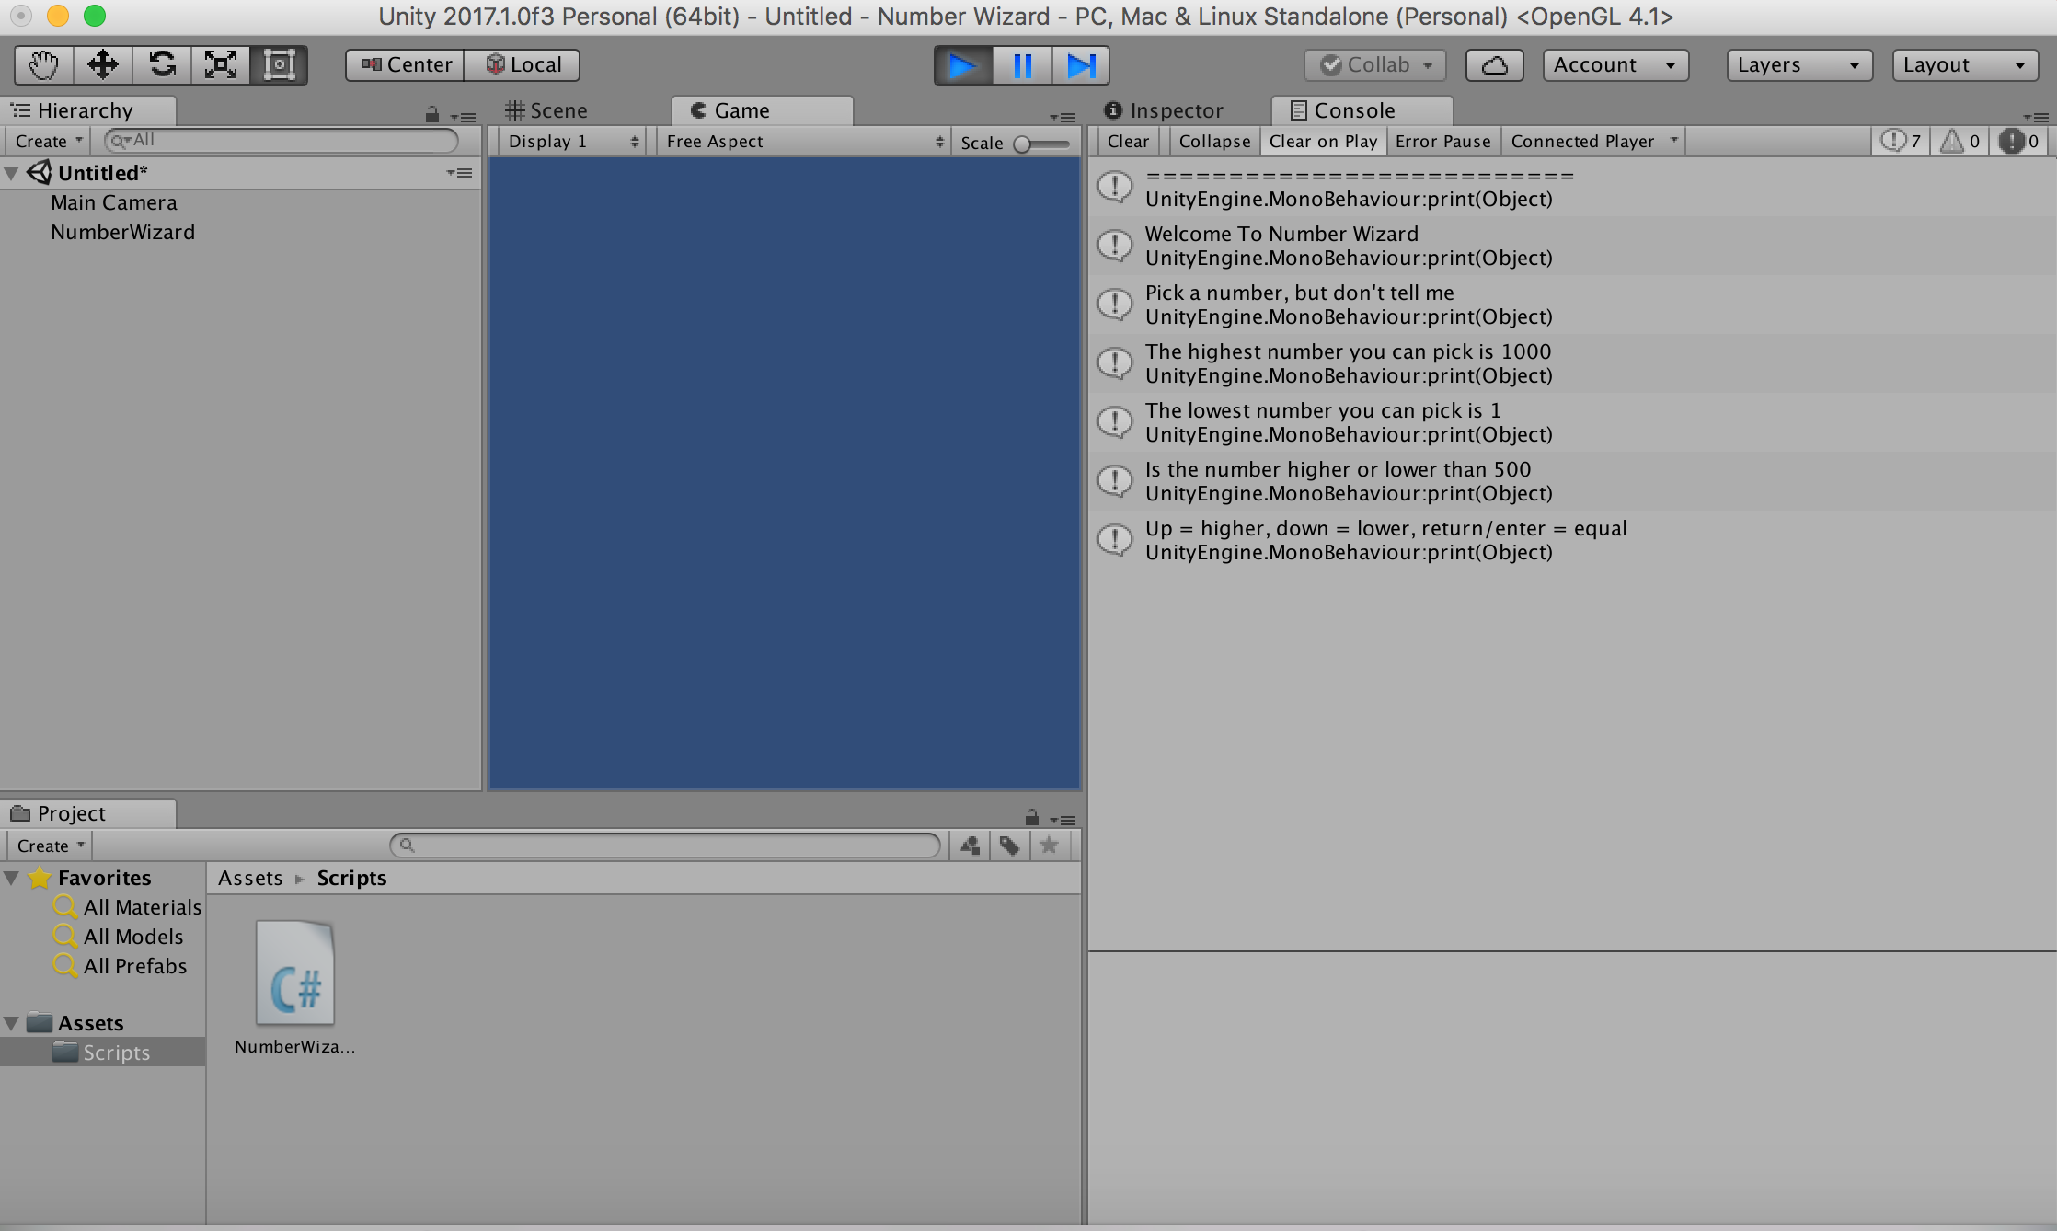Click the Favorites star filter icon
2057x1231 pixels.
(1049, 846)
